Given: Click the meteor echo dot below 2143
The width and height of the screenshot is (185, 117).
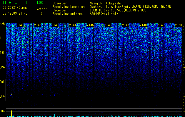Looking at the screenshot, I should point(54,95).
